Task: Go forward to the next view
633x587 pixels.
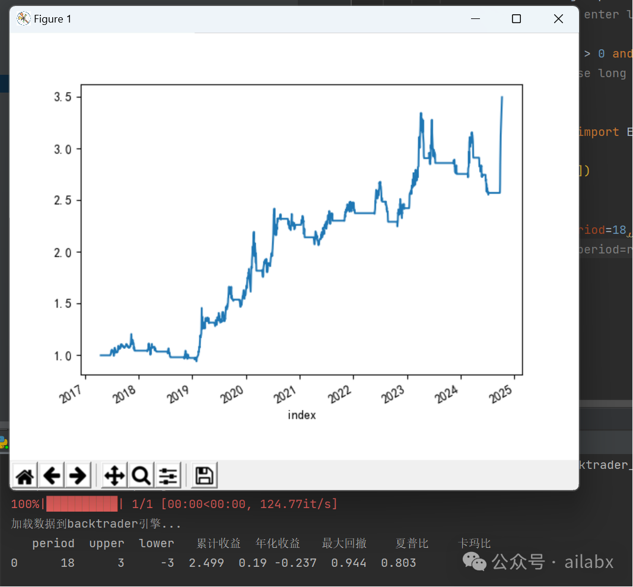Action: click(78, 475)
